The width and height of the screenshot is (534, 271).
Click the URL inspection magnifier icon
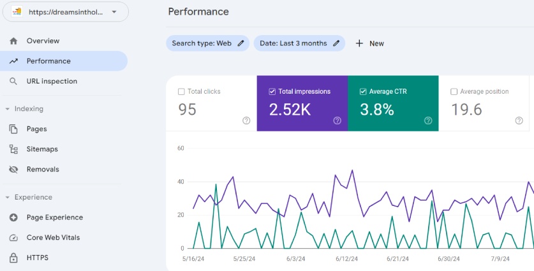pos(13,82)
